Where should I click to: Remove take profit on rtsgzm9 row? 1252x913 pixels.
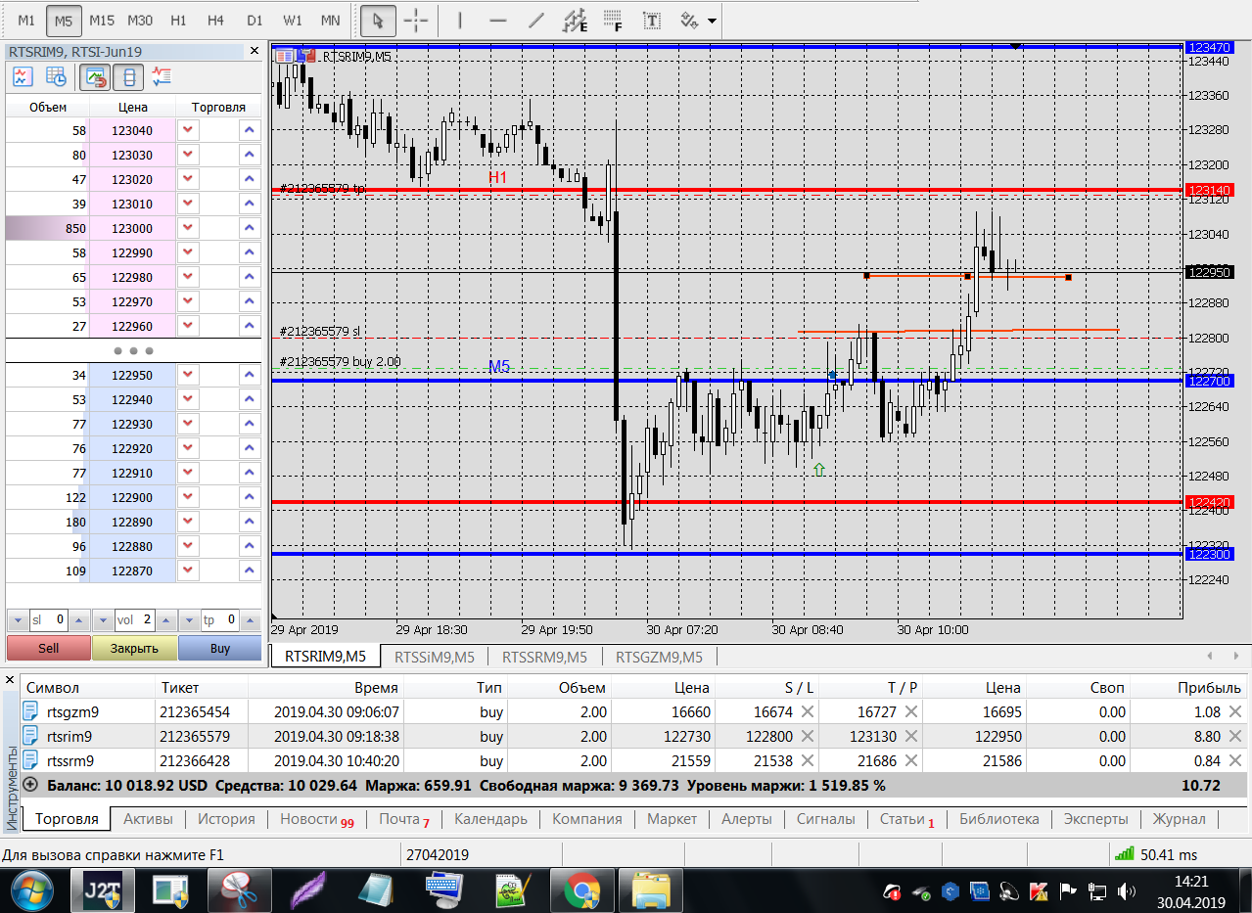(x=910, y=711)
